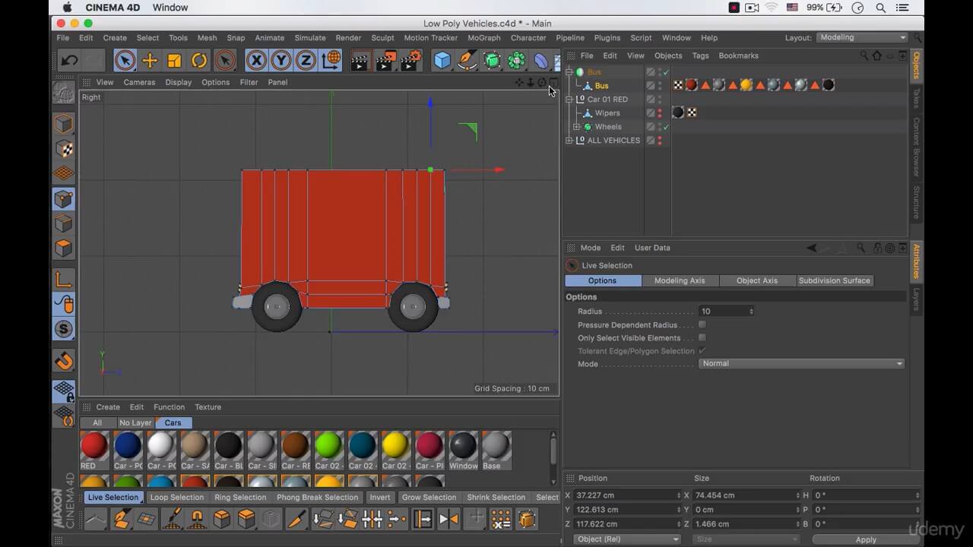
Task: Open the Layout dropdown showing Modeling
Action: pos(861,36)
